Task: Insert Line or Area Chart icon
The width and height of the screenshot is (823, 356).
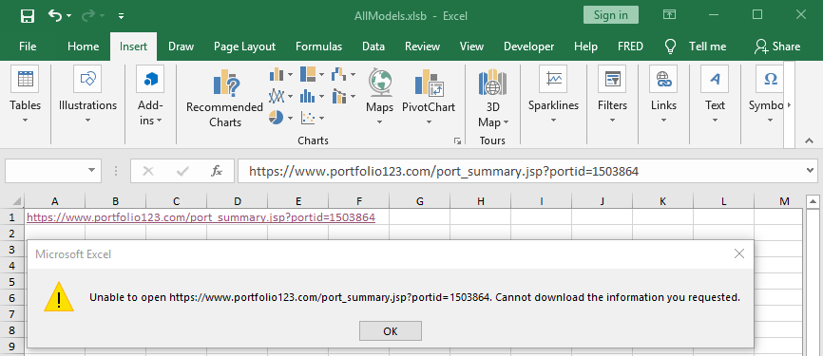Action: click(x=277, y=96)
